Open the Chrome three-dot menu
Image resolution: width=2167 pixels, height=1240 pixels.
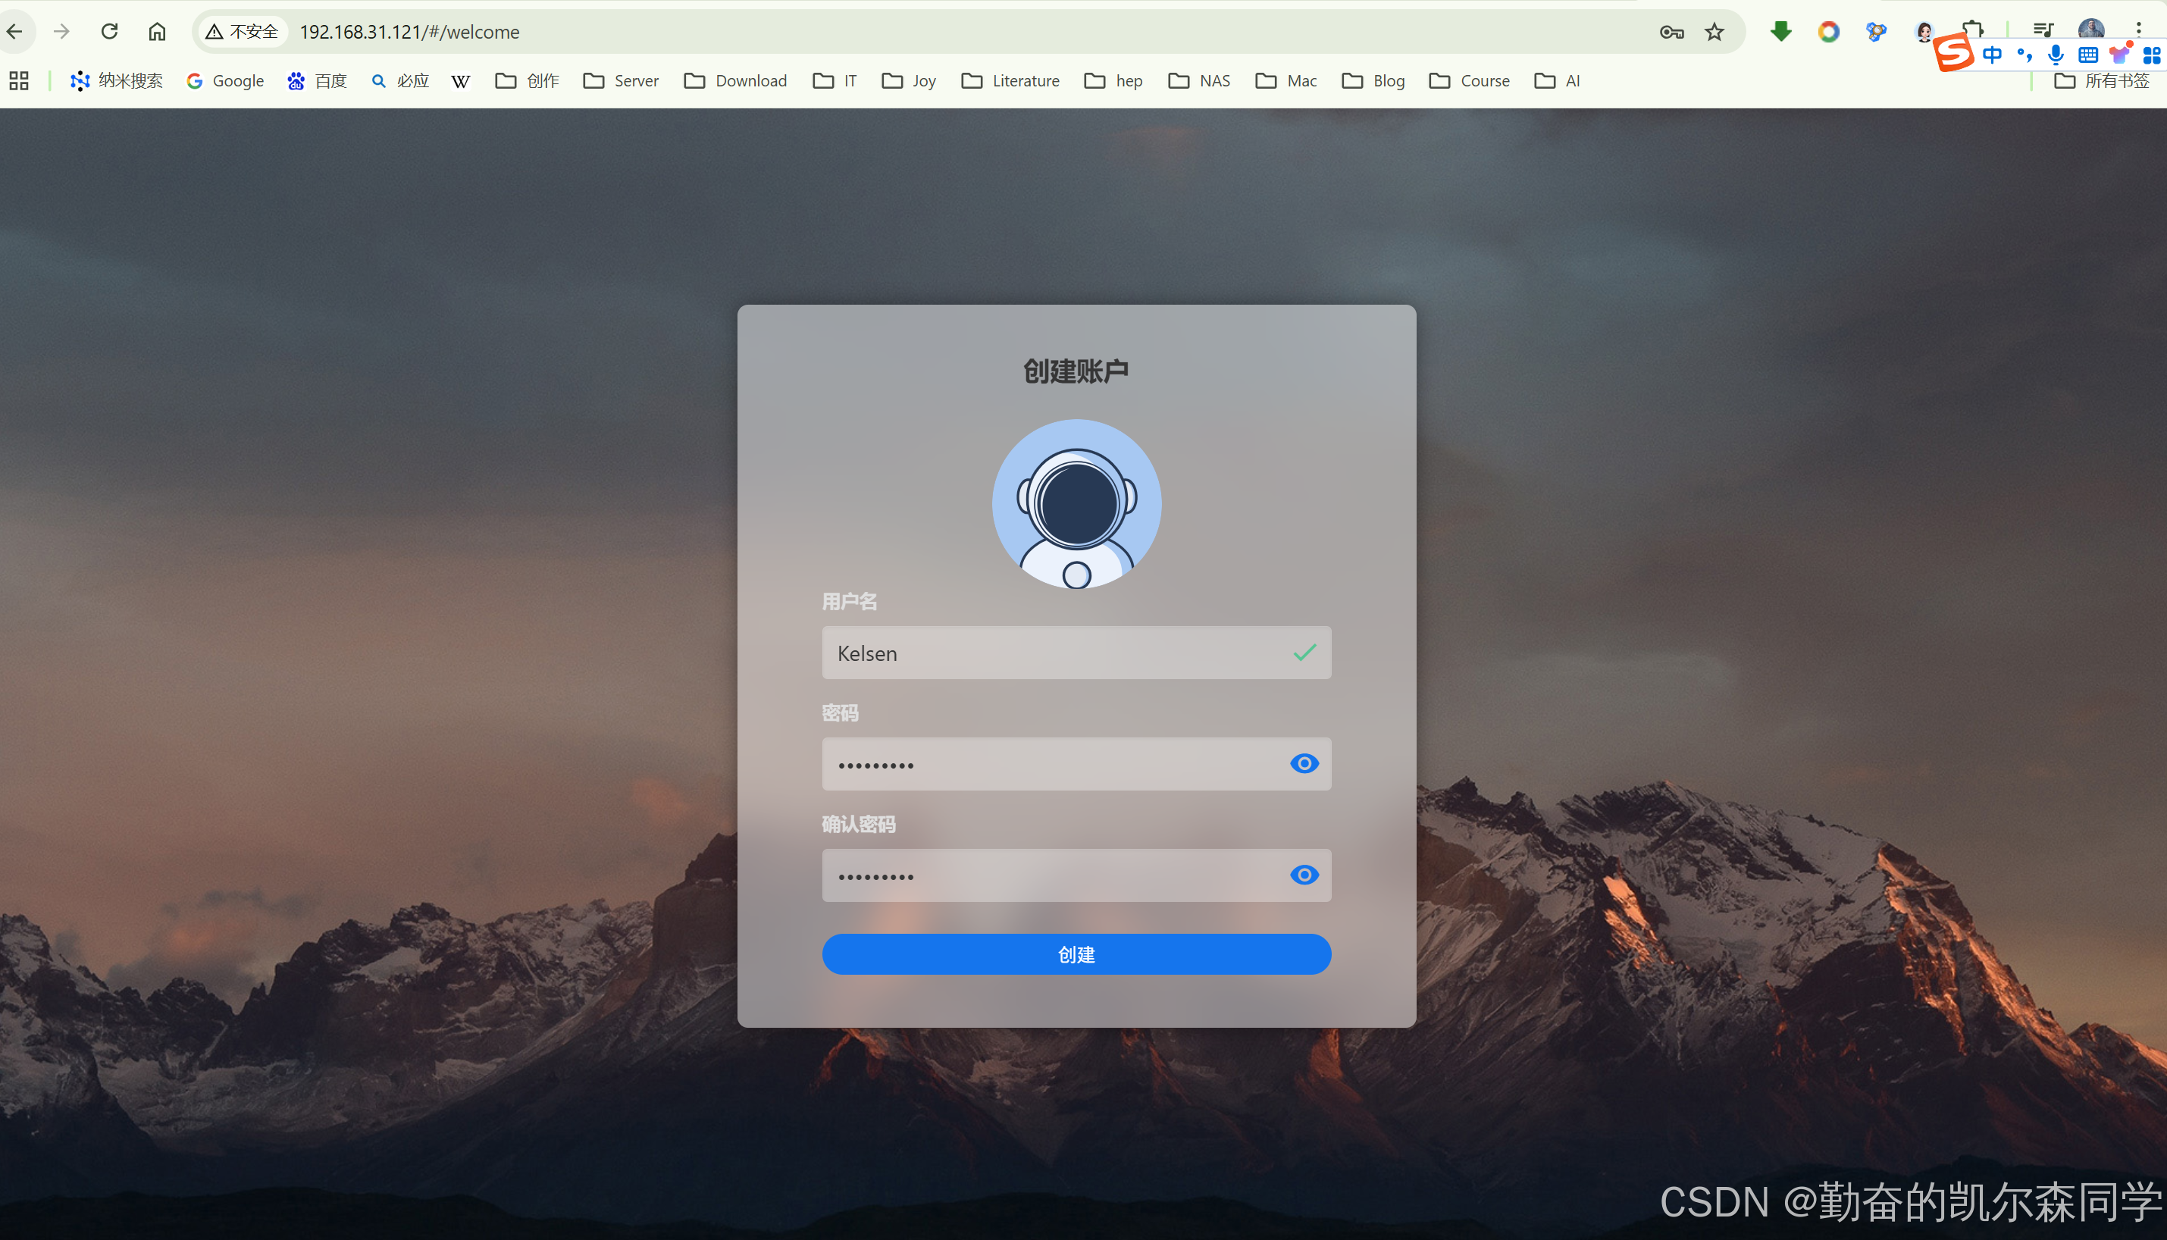2138,28
